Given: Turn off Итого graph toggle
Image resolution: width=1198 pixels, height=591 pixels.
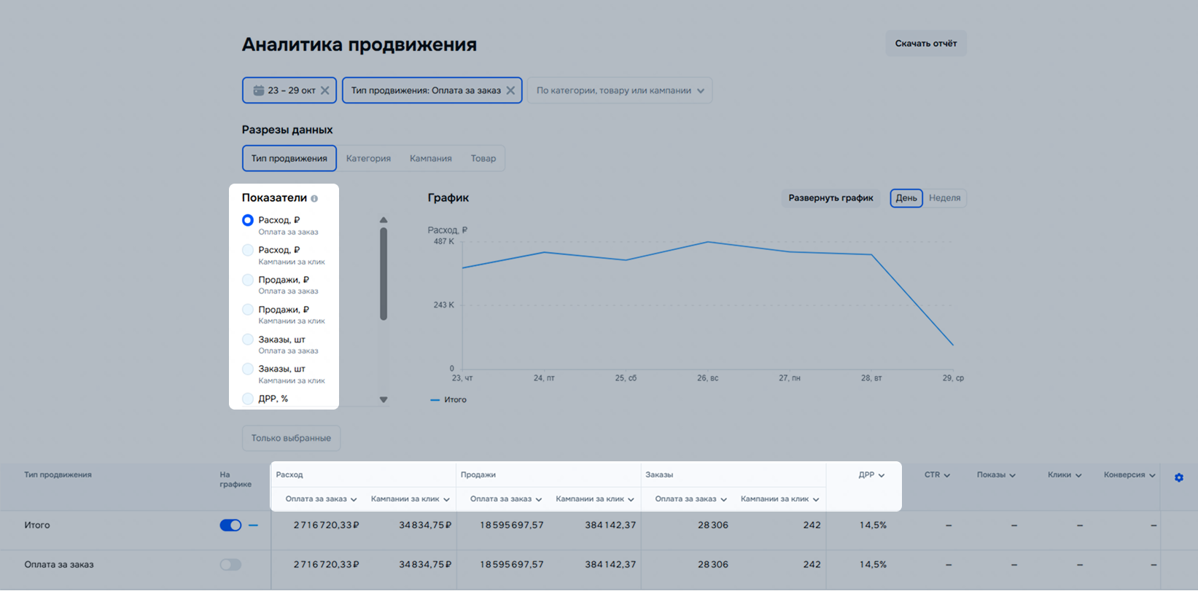Looking at the screenshot, I should (230, 525).
